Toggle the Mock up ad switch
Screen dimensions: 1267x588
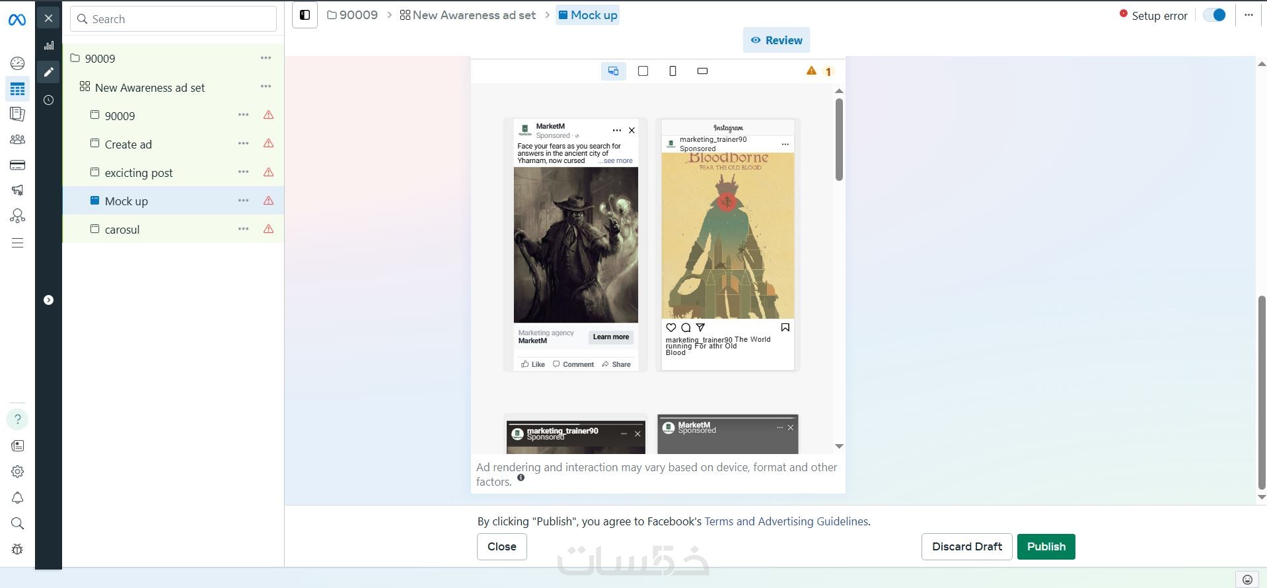click(x=1214, y=15)
